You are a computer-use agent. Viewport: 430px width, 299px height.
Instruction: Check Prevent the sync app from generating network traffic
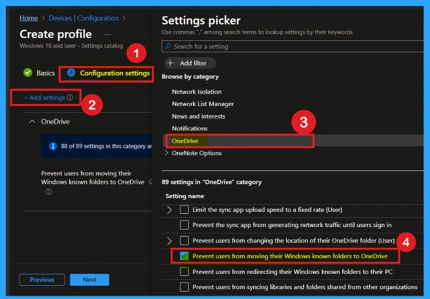click(x=184, y=225)
